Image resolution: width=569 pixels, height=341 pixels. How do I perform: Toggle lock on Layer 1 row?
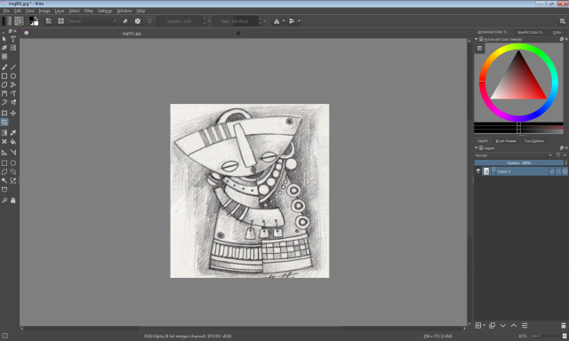click(552, 171)
